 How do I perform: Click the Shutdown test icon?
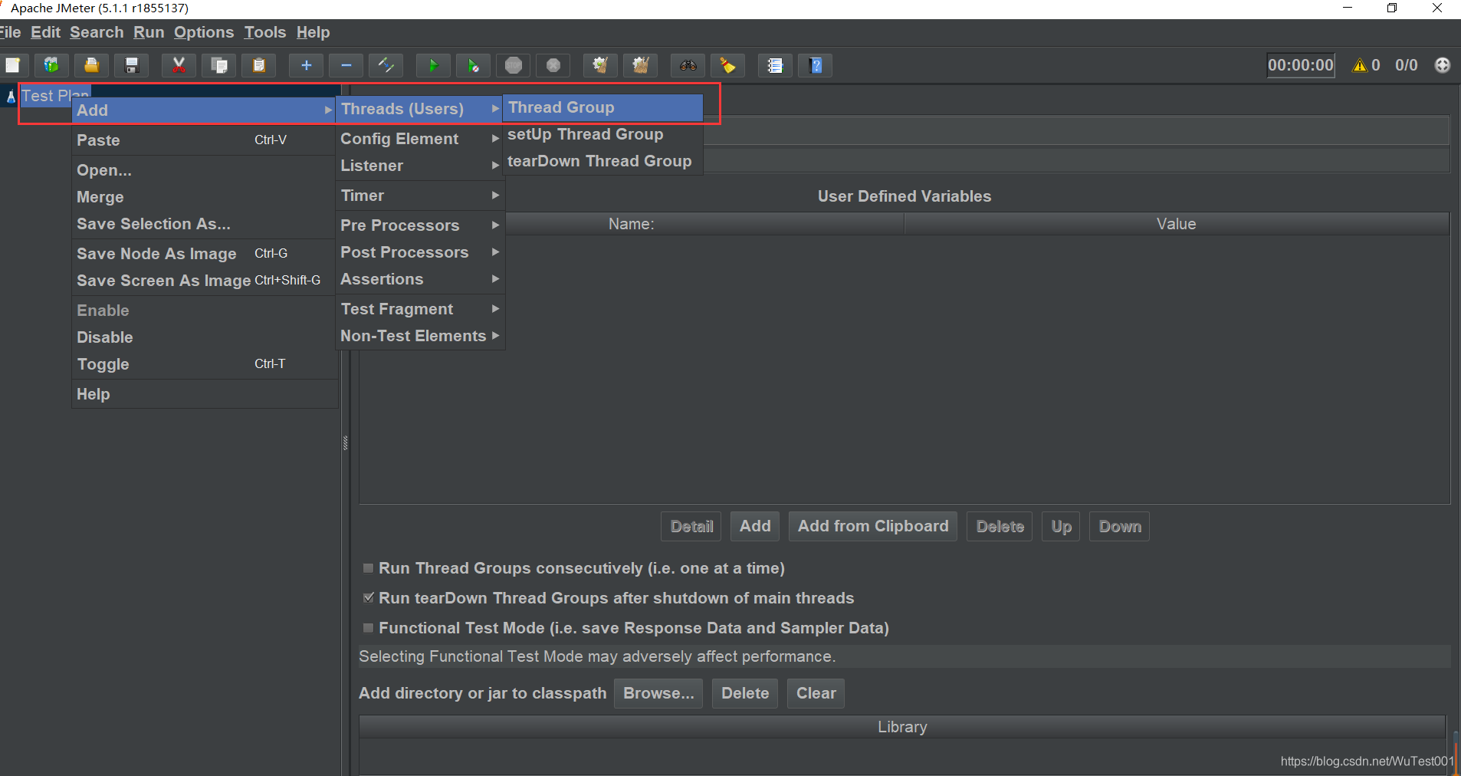click(x=553, y=65)
